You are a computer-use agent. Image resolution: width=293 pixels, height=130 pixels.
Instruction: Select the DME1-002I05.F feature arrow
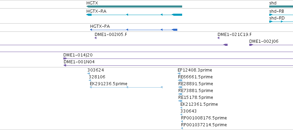tap(95, 38)
